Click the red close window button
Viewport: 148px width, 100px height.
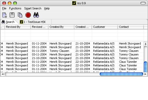point(4,3)
